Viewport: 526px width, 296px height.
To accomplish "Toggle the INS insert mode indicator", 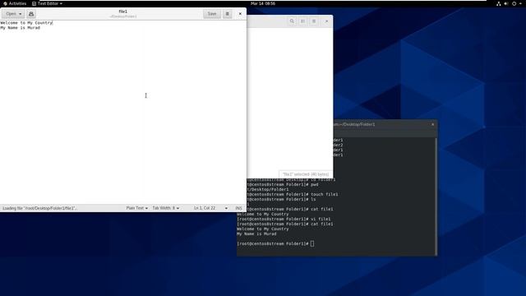I will coord(238,208).
